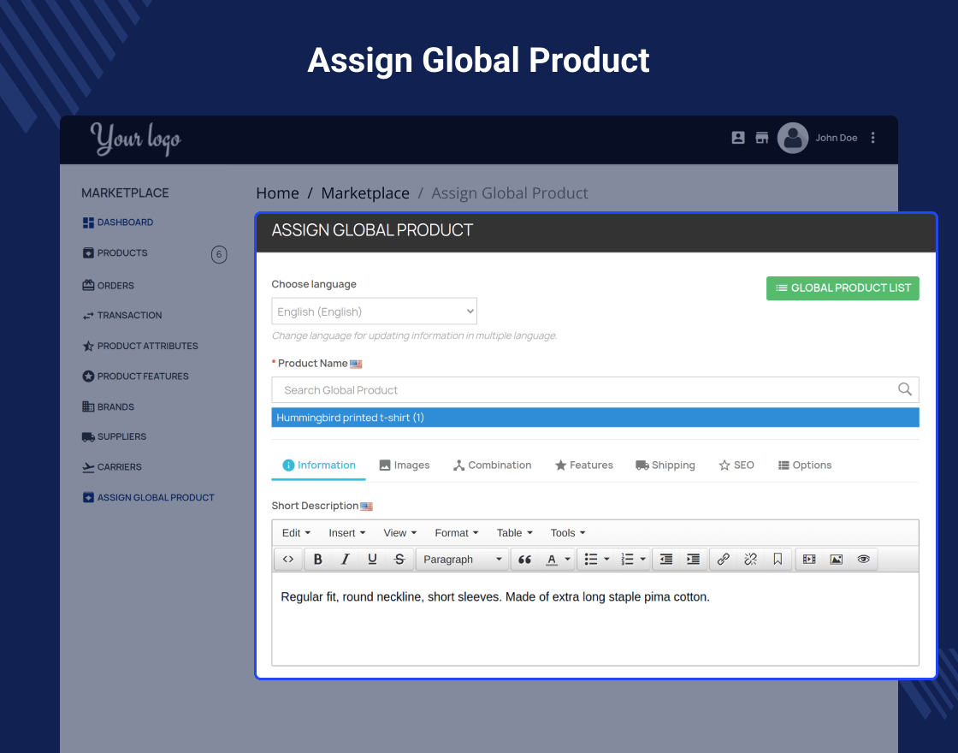Switch to the Information tab

[319, 465]
